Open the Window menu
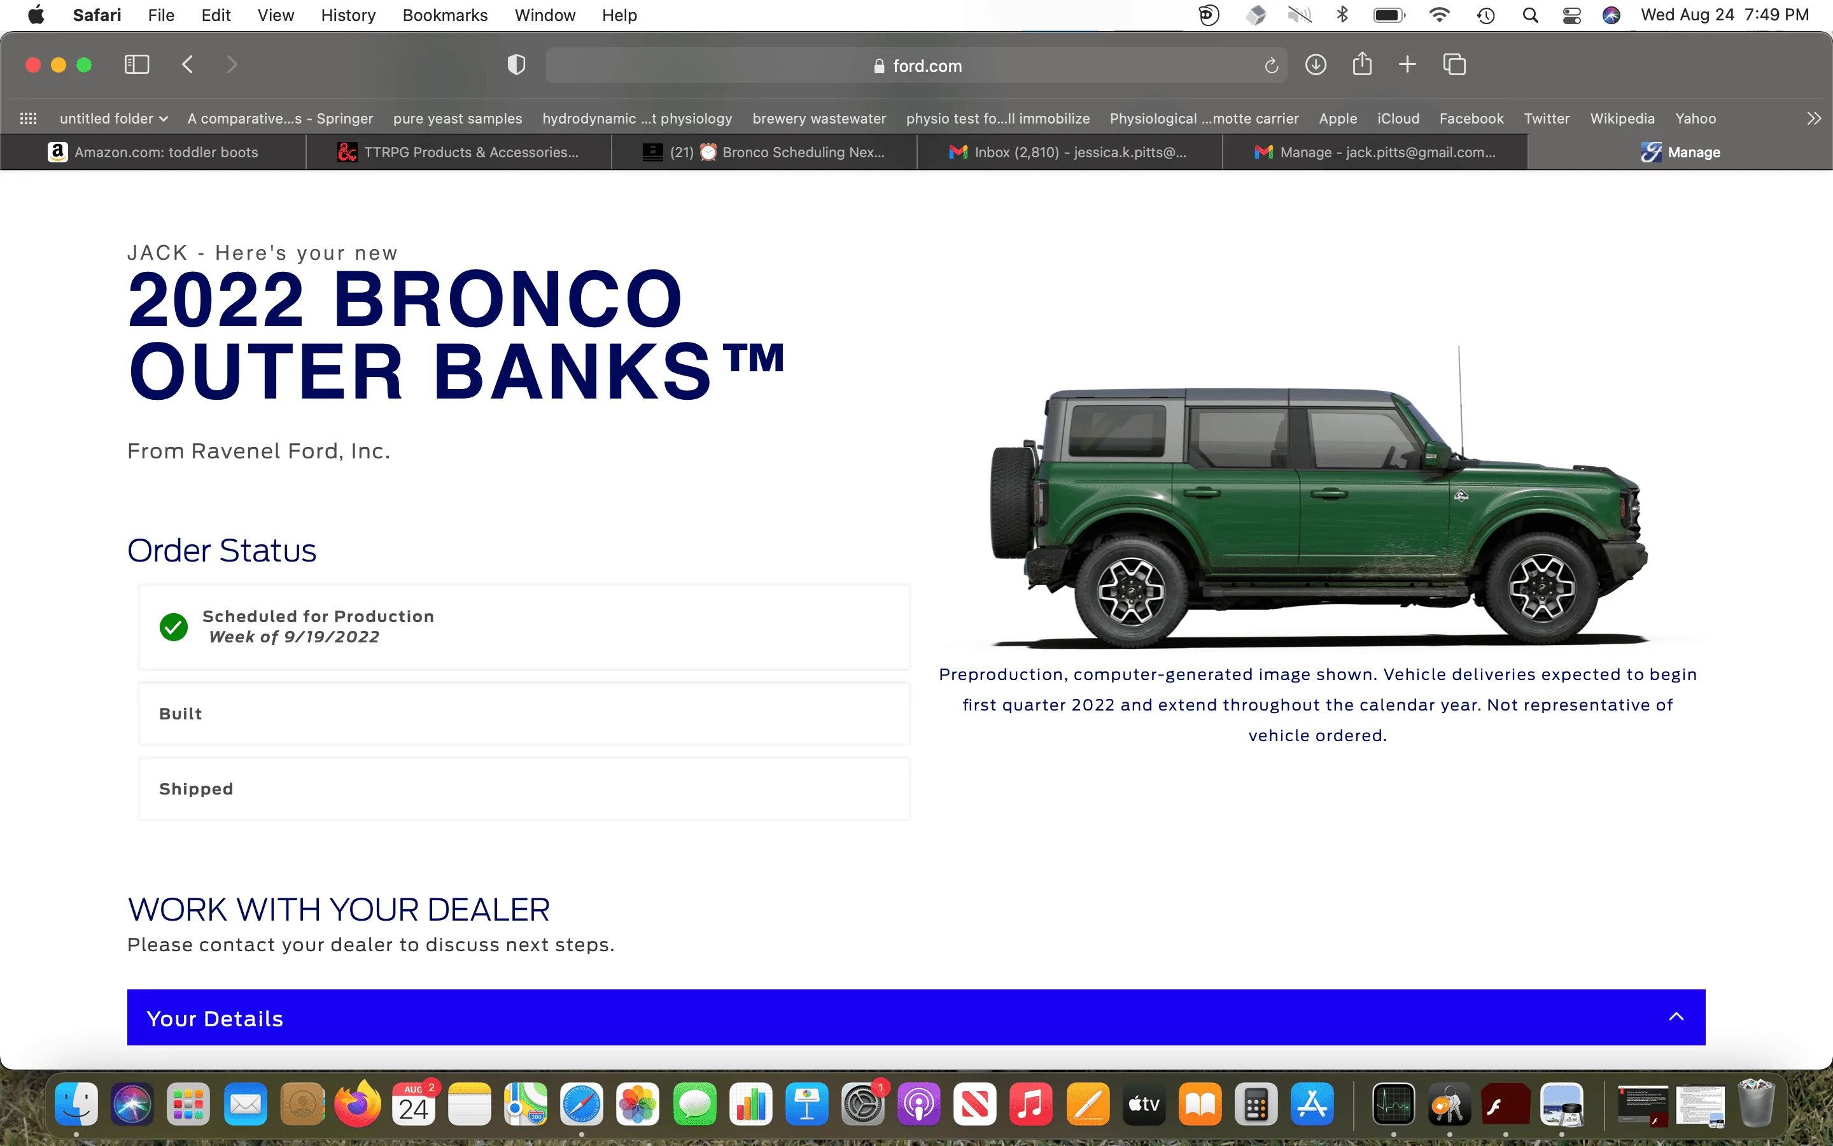The width and height of the screenshot is (1833, 1146). (545, 15)
